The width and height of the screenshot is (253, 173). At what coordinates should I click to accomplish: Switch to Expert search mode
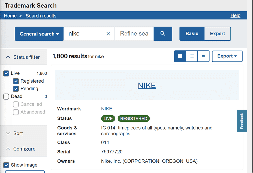[217, 34]
